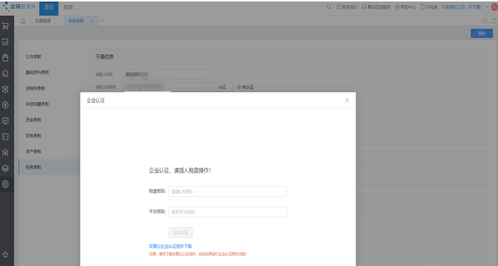This screenshot has height=266, width=498.
Task: Switch to the 应用 top menu
Action: 68,7
